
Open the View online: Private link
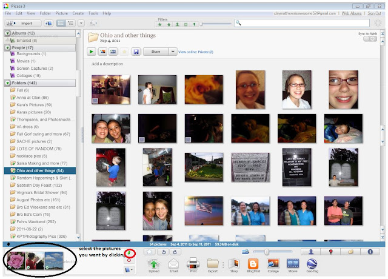(x=195, y=52)
